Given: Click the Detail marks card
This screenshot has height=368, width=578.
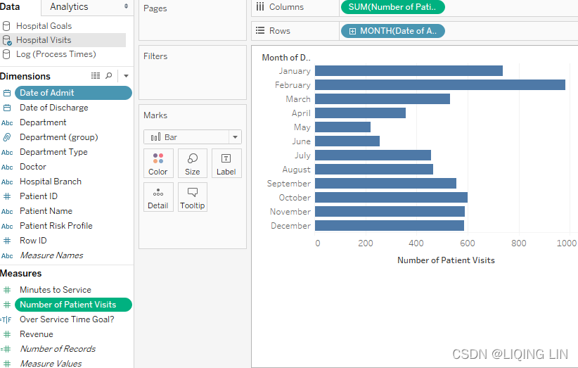Looking at the screenshot, I should click(x=158, y=197).
